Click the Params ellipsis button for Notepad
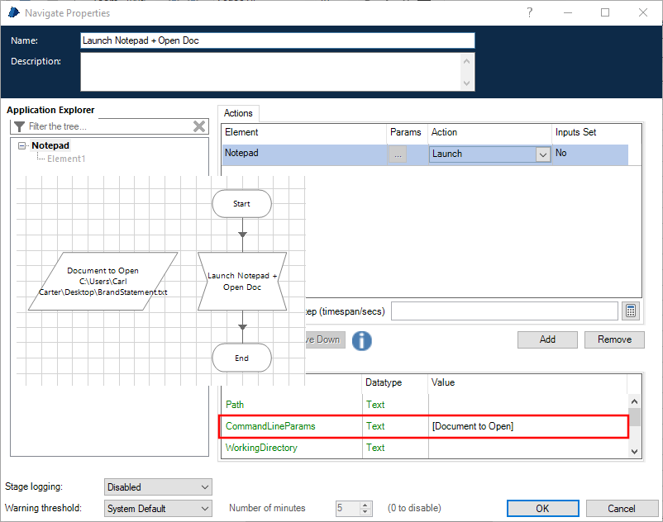This screenshot has width=663, height=522. [x=398, y=154]
